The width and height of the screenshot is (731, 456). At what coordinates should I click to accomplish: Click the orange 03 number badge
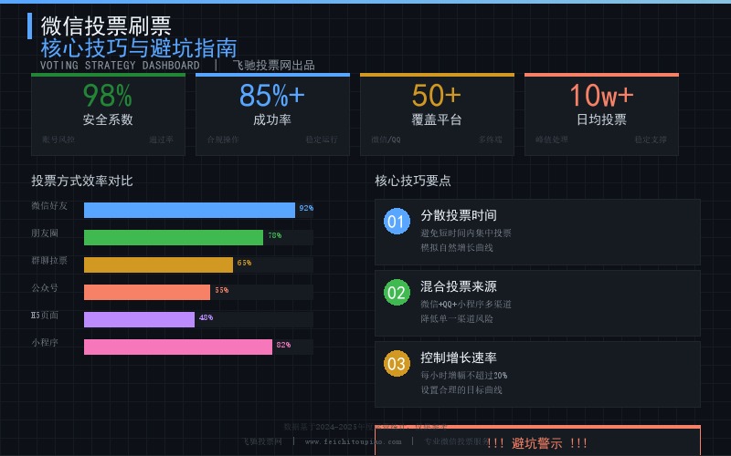click(397, 363)
